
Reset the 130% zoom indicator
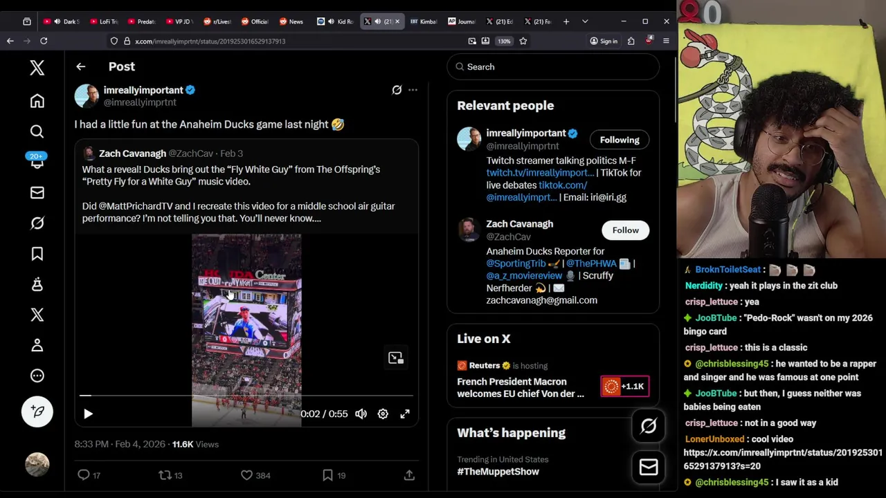point(504,41)
